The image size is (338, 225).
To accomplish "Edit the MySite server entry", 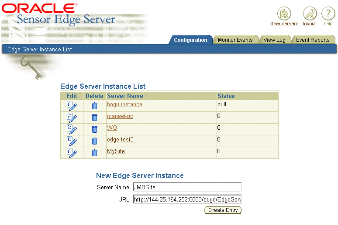I will (x=72, y=153).
